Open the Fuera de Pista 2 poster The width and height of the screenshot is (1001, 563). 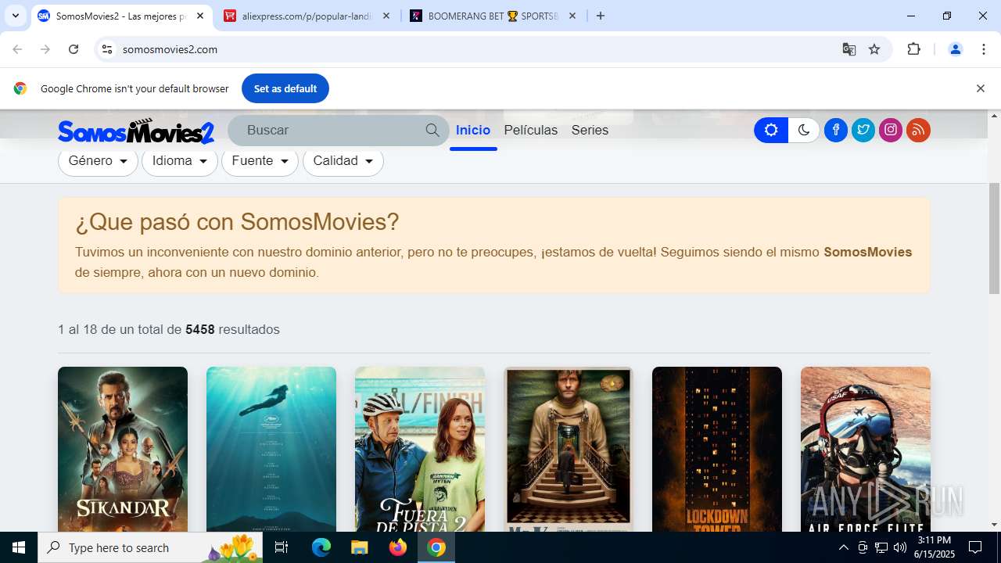pos(420,449)
